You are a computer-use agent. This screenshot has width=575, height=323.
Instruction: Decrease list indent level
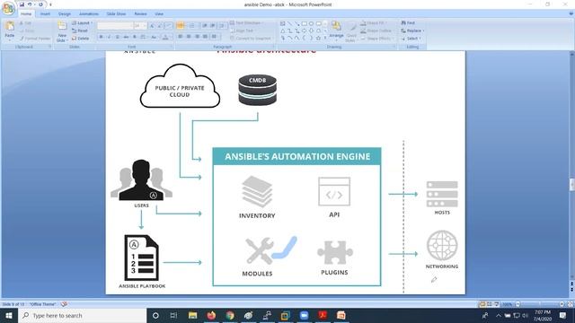point(205,25)
